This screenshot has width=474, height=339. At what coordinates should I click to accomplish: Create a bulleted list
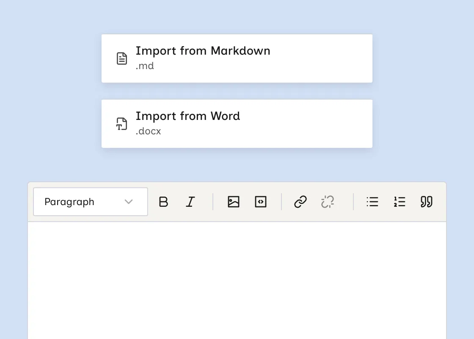point(372,202)
